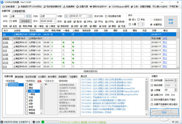Open the 飞信通知 tab
Image resolution: width=182 pixels, height=124 pixels.
(73, 77)
